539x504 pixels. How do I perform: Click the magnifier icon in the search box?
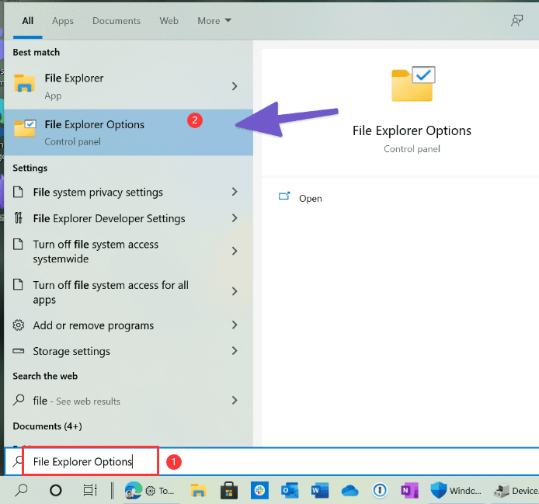[18, 461]
